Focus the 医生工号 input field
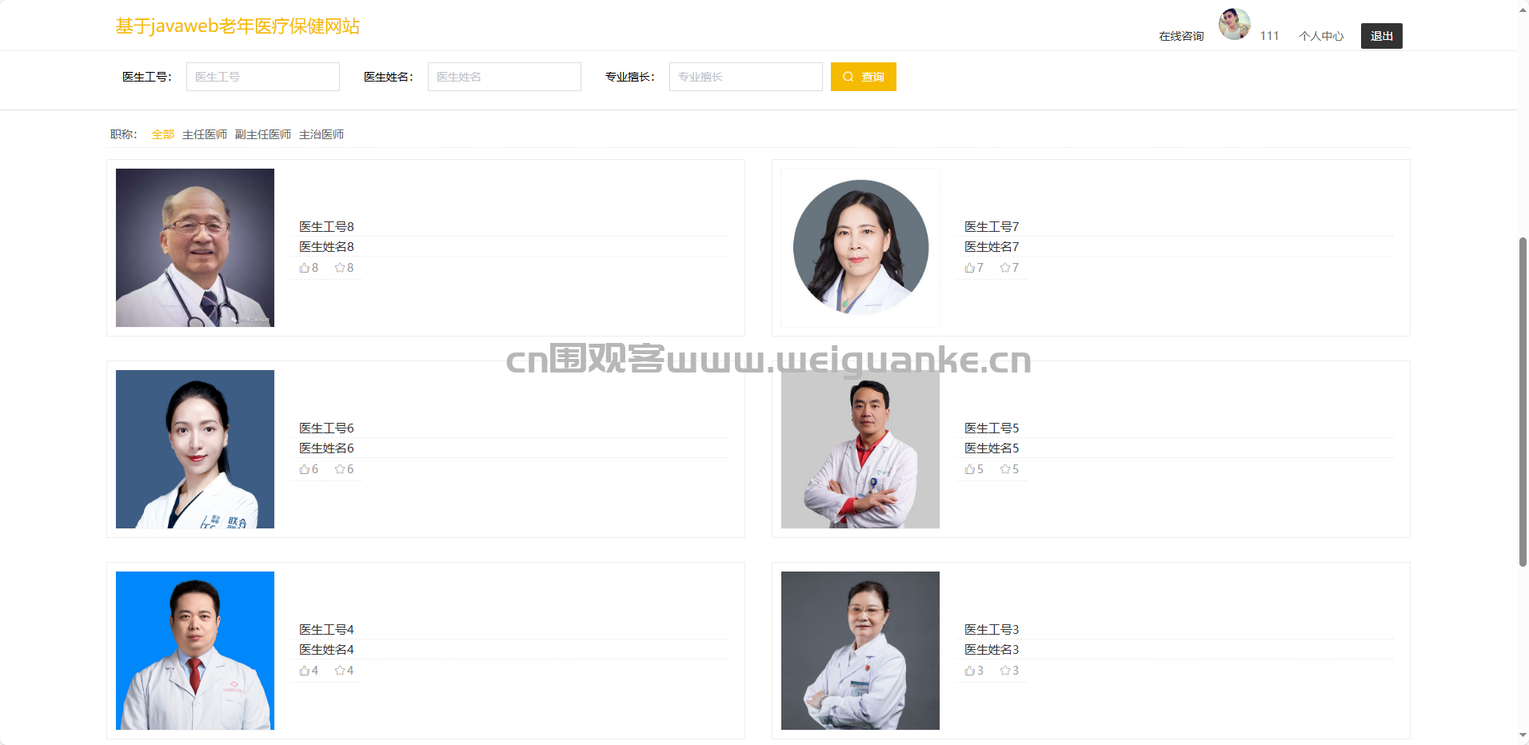 click(263, 77)
